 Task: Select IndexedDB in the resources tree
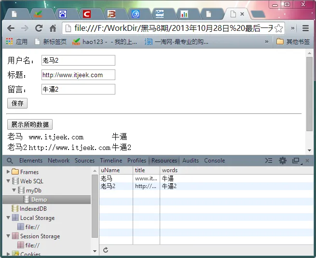(33, 209)
